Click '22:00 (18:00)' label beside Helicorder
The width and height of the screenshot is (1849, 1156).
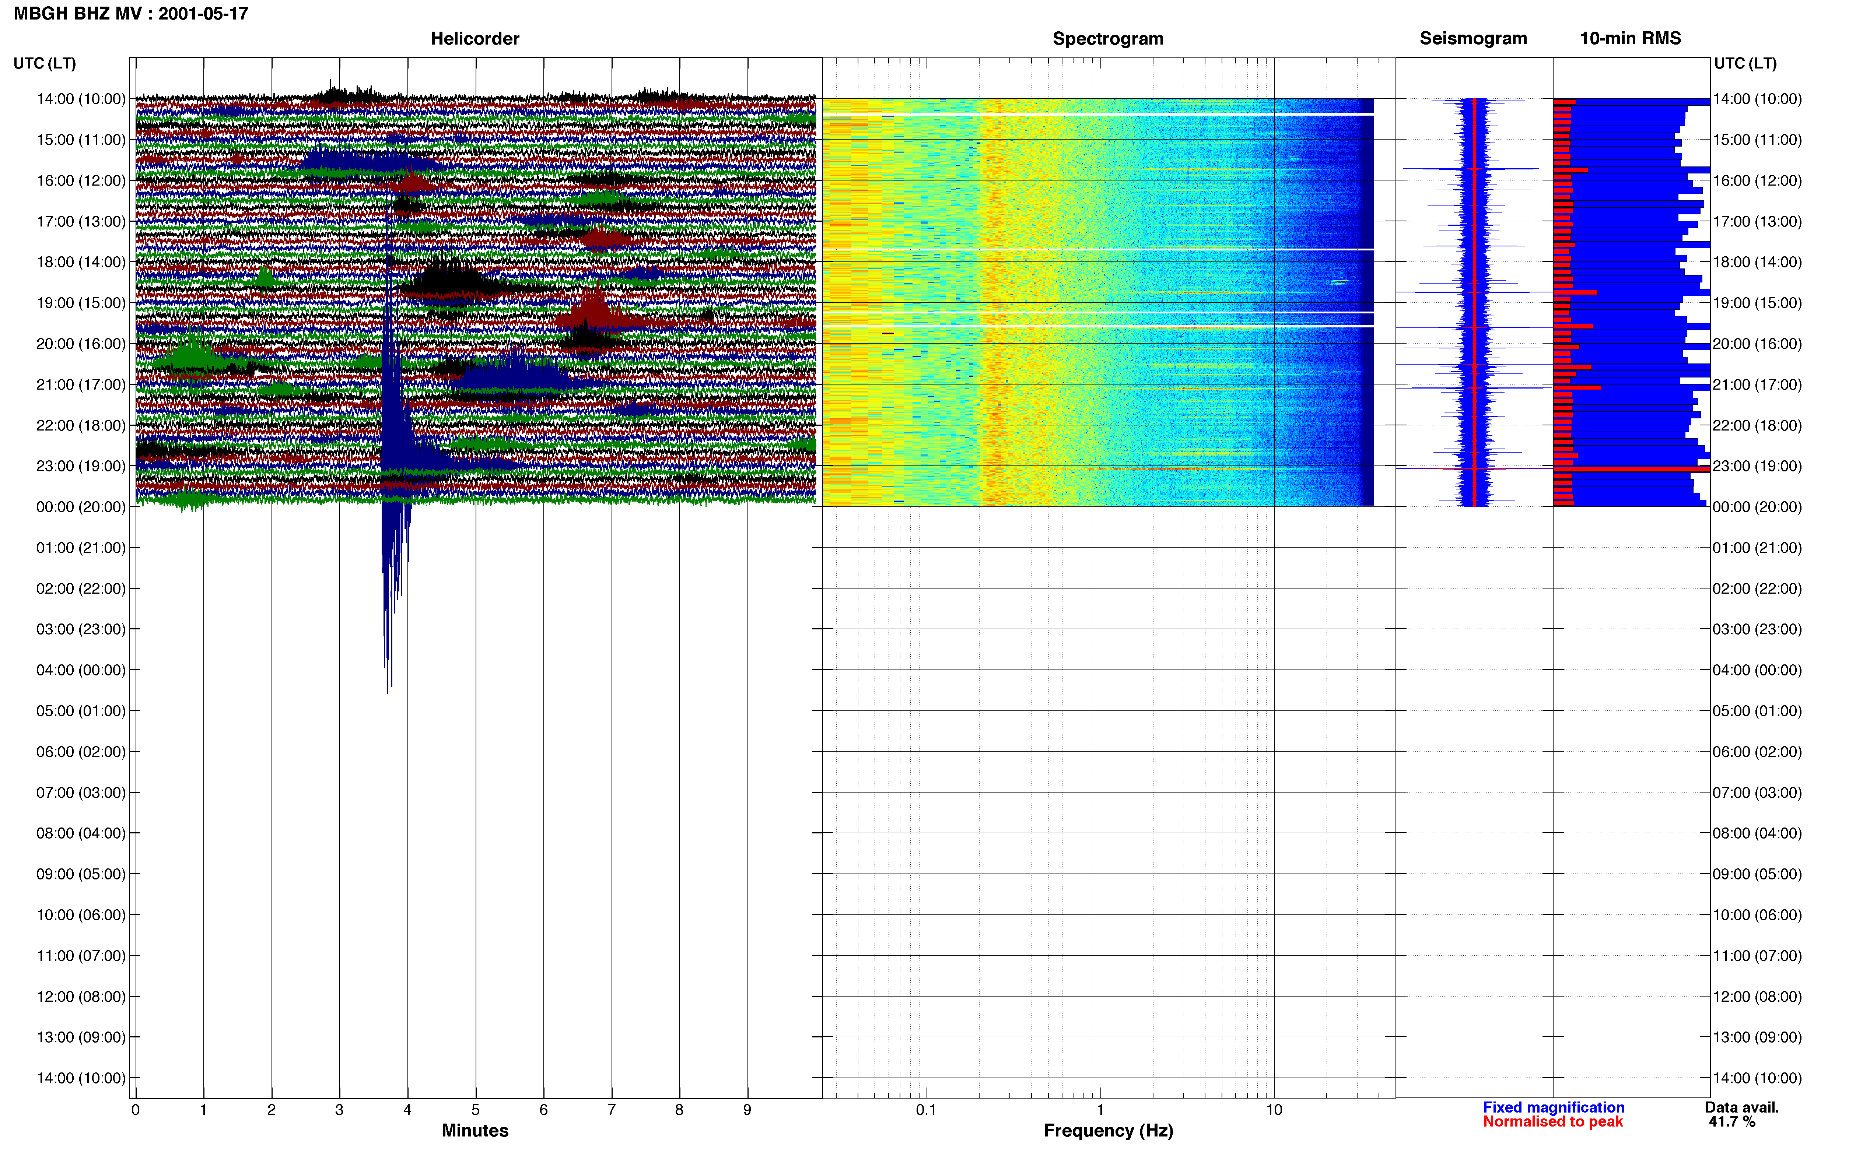81,425
